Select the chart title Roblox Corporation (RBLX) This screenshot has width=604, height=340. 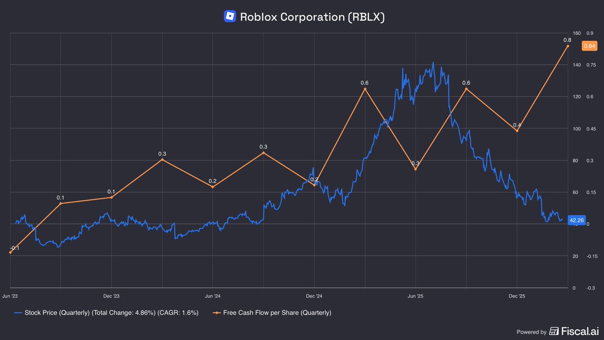313,17
